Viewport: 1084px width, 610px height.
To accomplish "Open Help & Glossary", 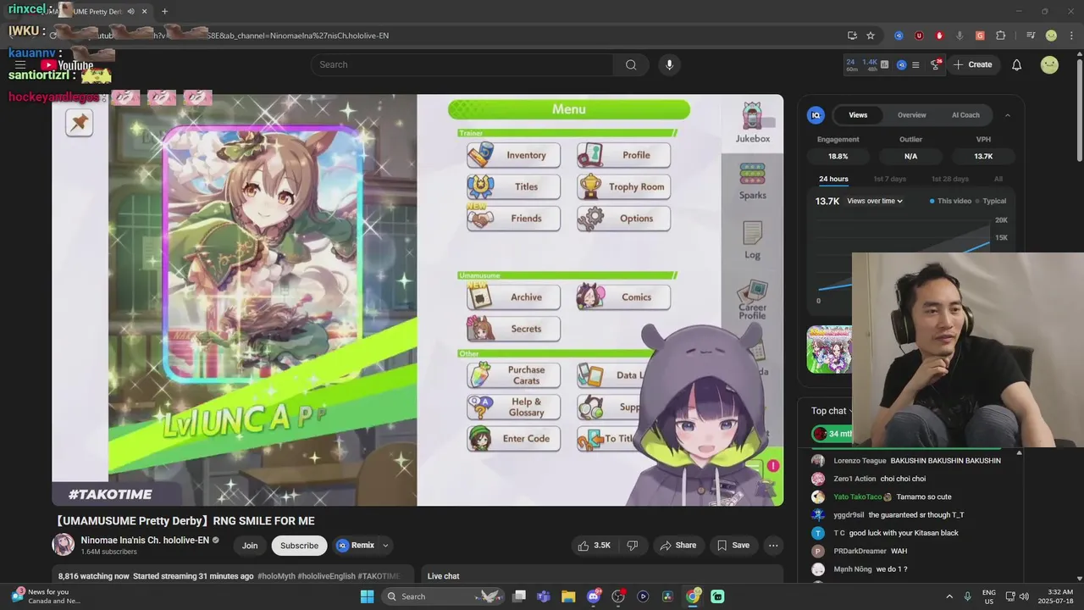I will (513, 407).
